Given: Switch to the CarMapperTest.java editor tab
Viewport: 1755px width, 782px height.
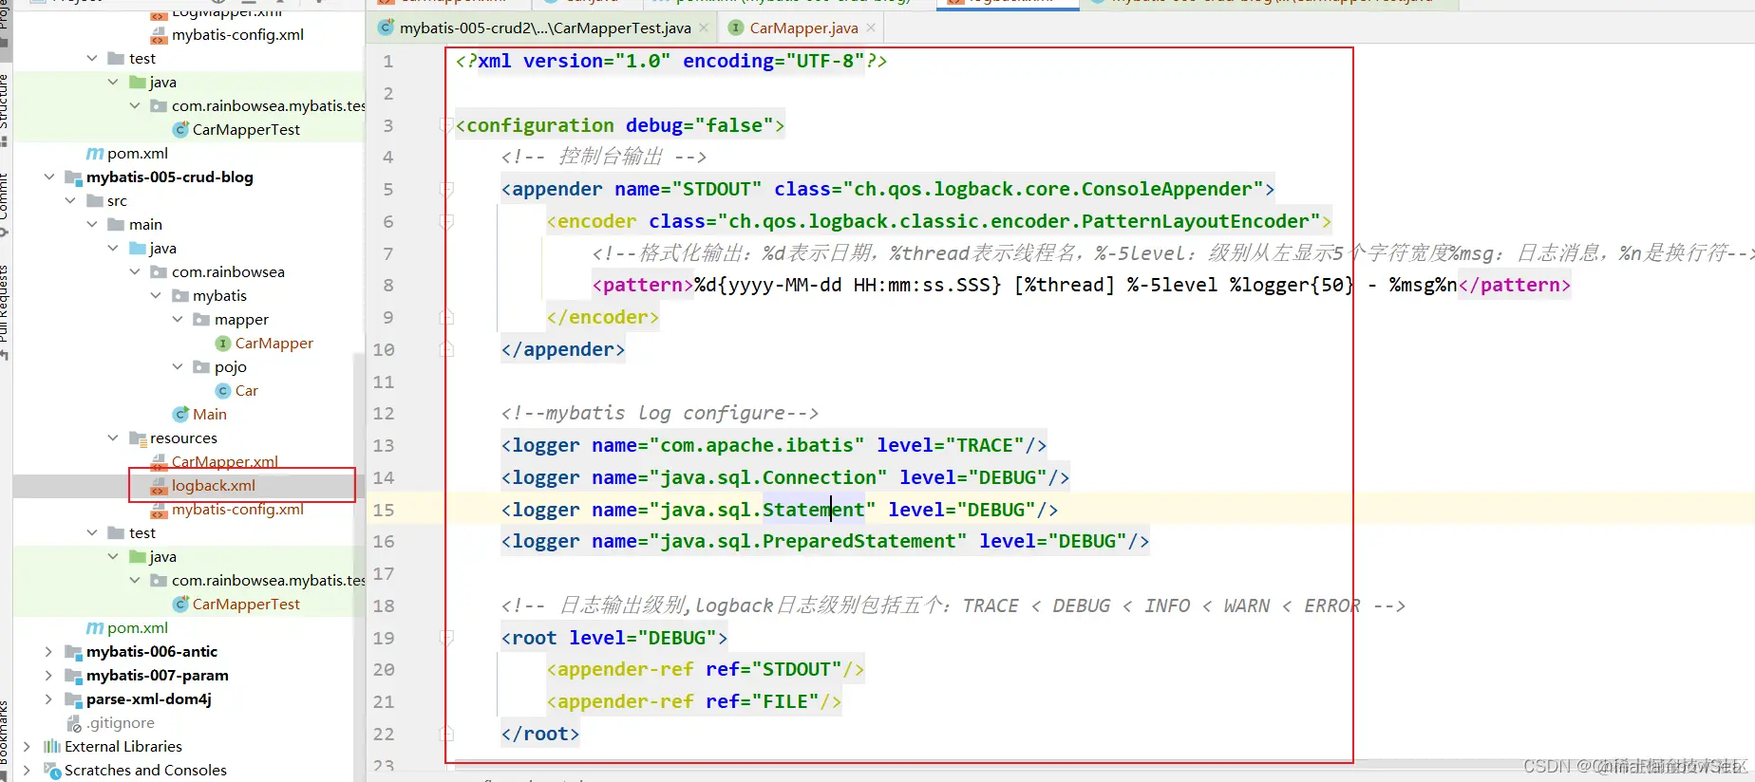Looking at the screenshot, I should (x=544, y=28).
